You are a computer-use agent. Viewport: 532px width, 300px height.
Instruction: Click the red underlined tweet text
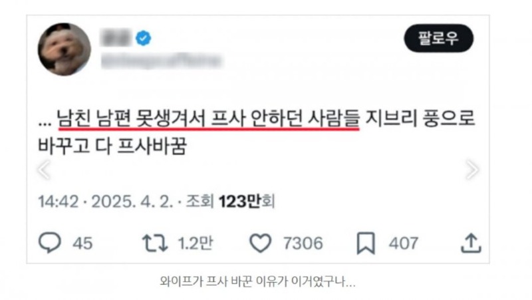coord(208,119)
